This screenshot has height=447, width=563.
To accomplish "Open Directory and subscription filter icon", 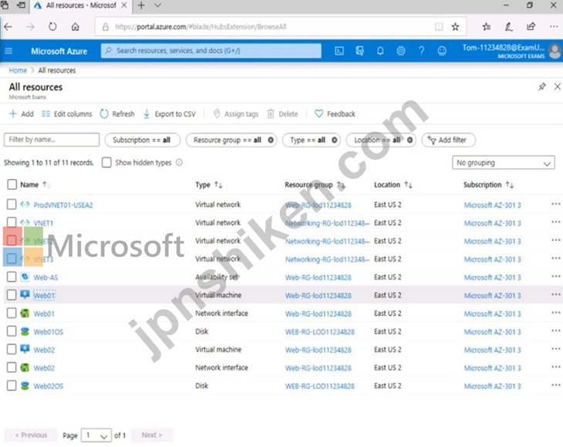I will click(359, 51).
